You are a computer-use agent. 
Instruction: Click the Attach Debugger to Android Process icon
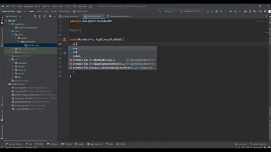(235, 11)
